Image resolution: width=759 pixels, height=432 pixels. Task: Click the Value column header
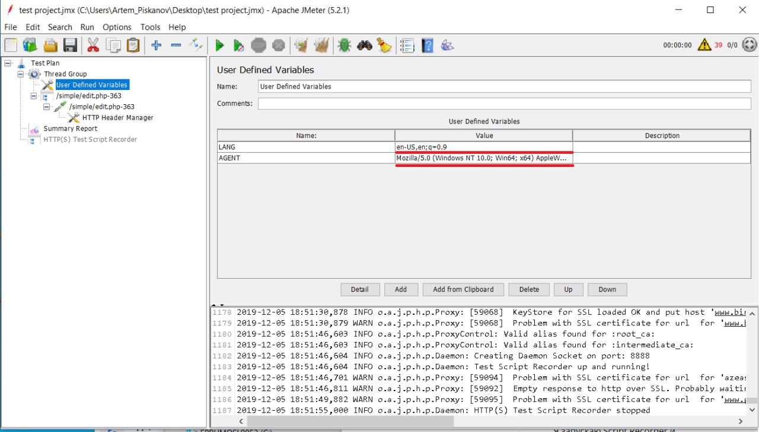pos(484,136)
